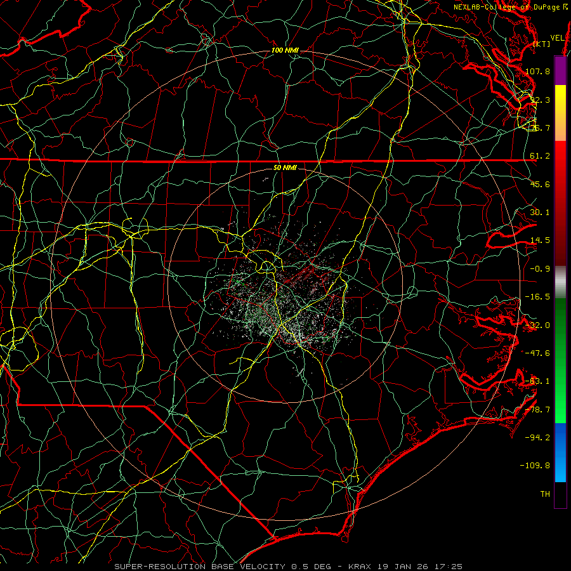Click the purple segment of the color bar
Image resolution: width=571 pixels, height=571 pixels.
coord(560,70)
